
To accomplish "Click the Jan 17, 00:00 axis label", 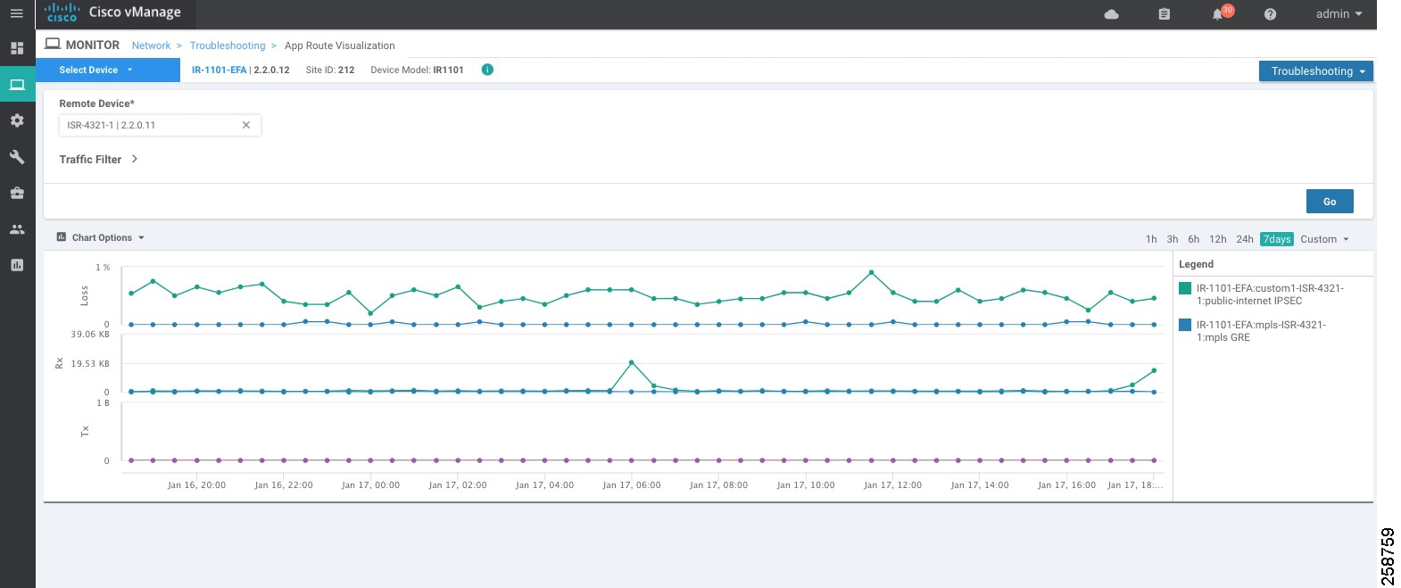I will (x=370, y=485).
